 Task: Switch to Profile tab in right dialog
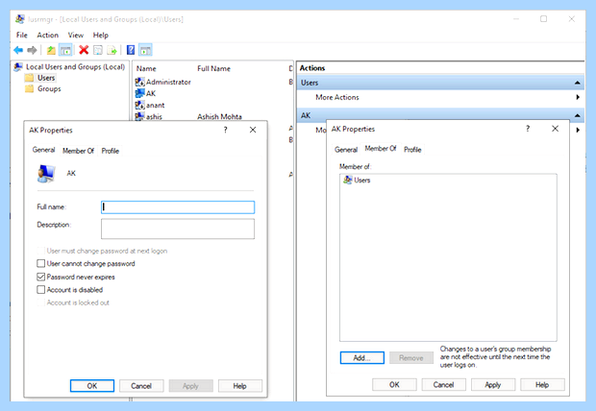click(x=412, y=150)
